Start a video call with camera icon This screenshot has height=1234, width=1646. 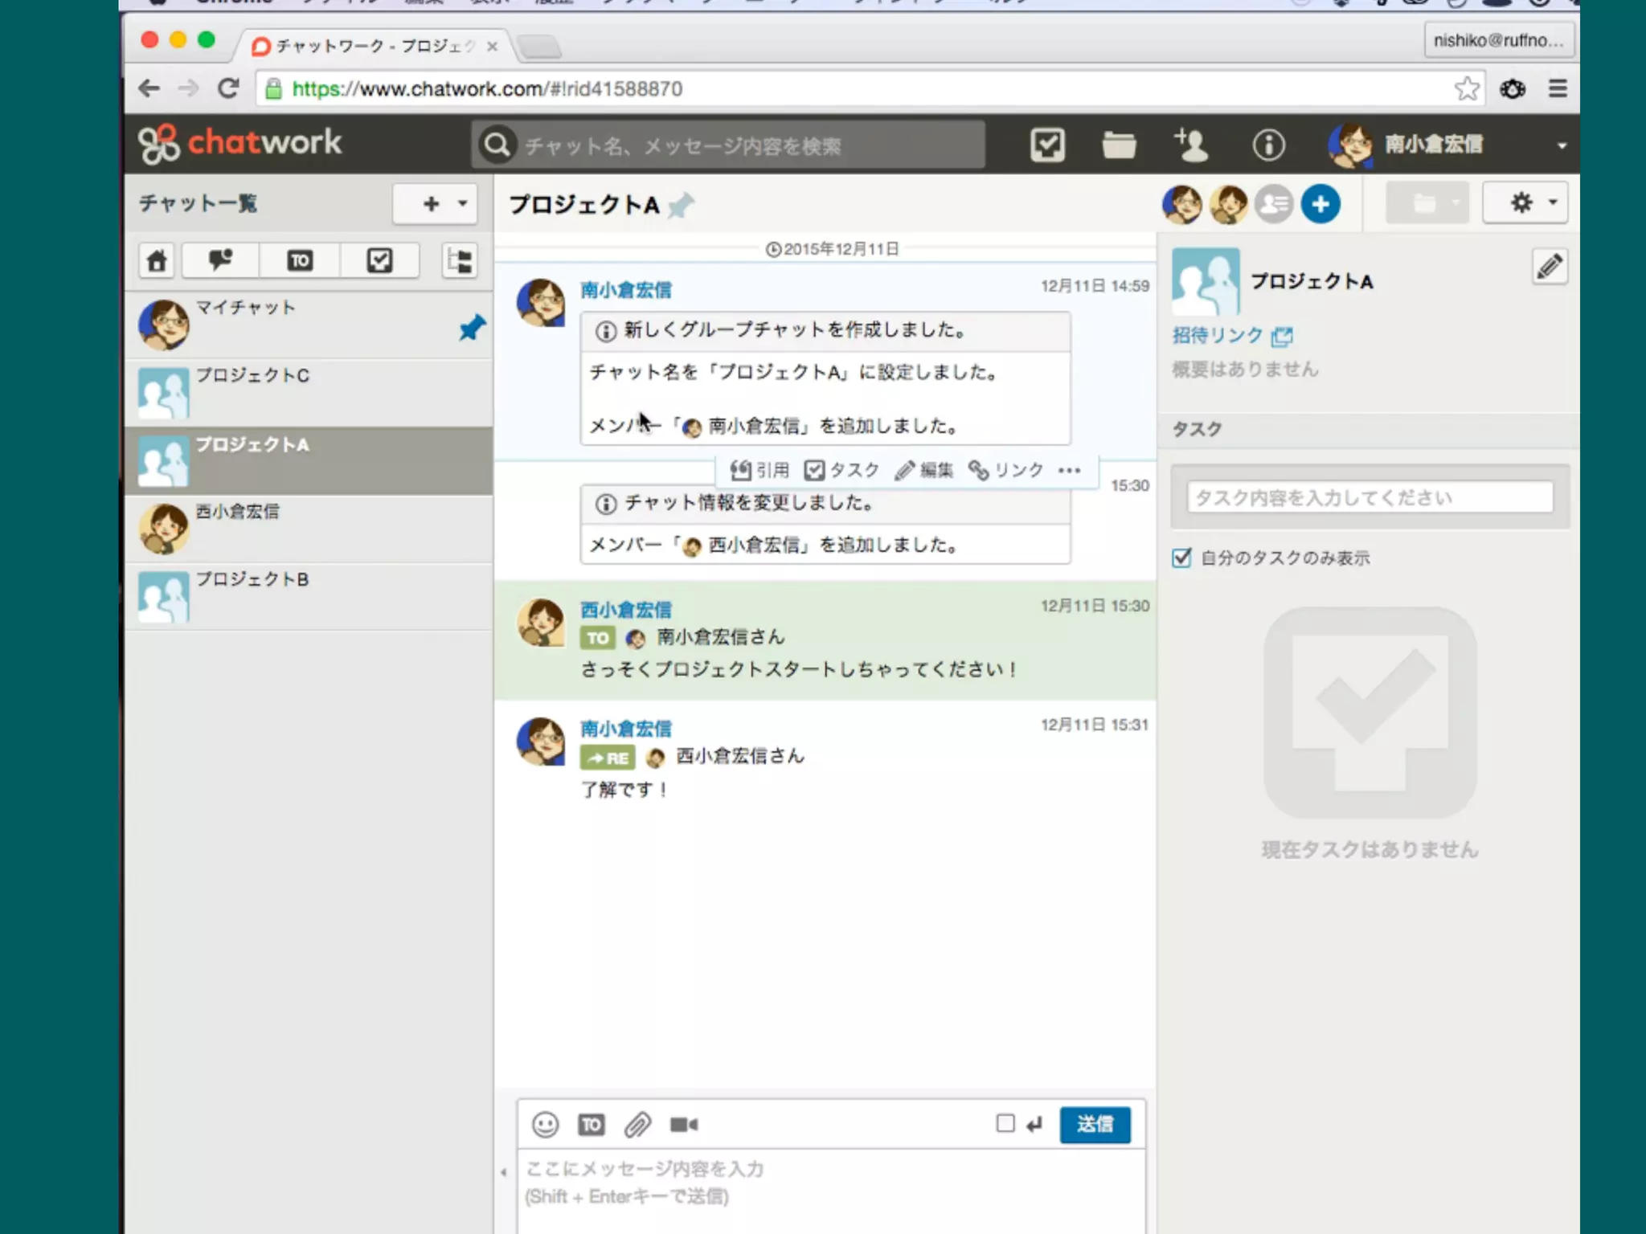[x=684, y=1124]
